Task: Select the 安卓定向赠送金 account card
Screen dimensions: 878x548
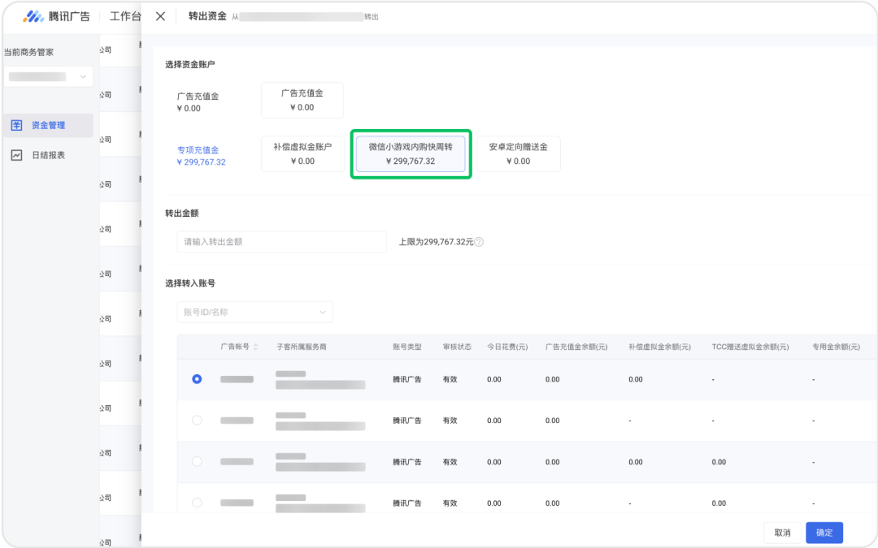Action: point(518,153)
